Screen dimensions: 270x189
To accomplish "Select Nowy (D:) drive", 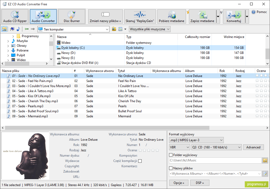I will (x=150, y=53).
